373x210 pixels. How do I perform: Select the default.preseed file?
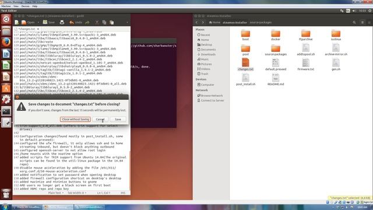tap(276, 65)
